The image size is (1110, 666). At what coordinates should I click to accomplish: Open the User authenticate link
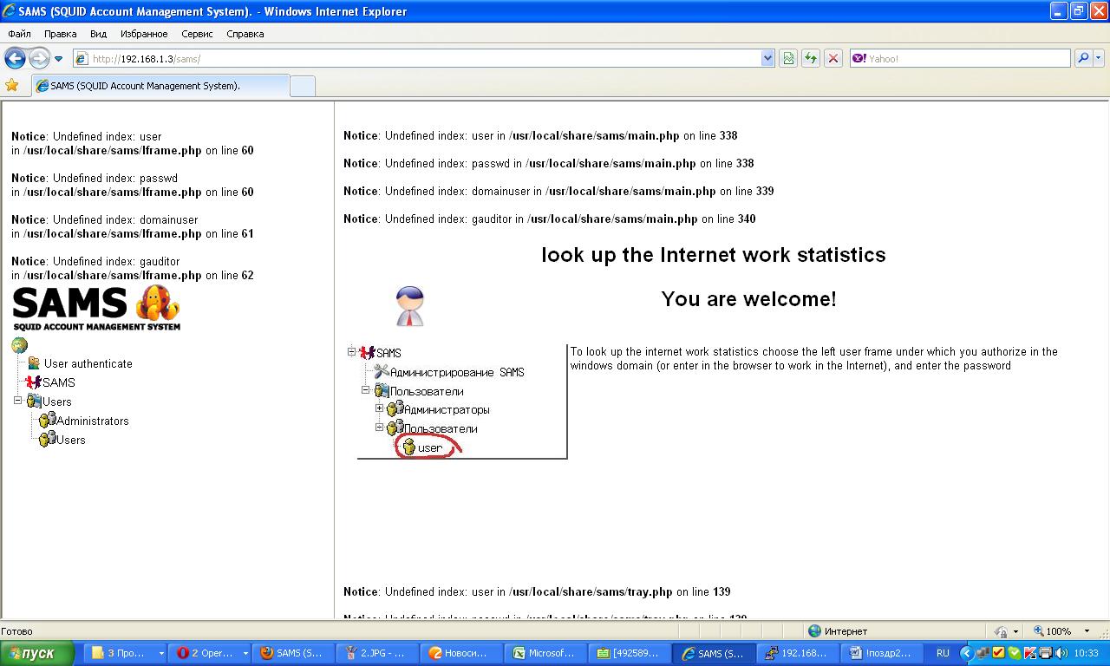point(88,363)
